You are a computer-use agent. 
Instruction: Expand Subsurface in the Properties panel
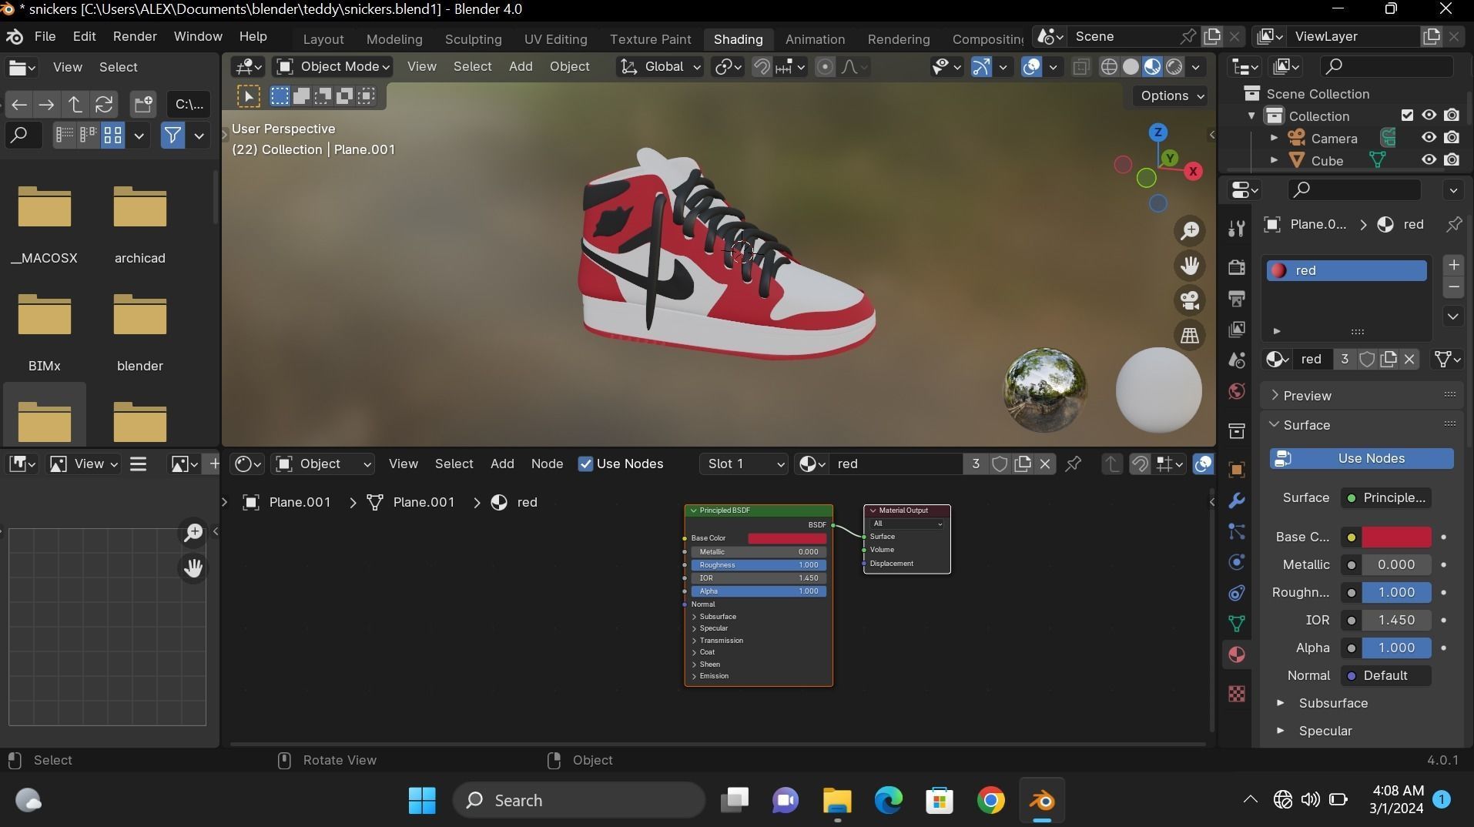(x=1280, y=703)
